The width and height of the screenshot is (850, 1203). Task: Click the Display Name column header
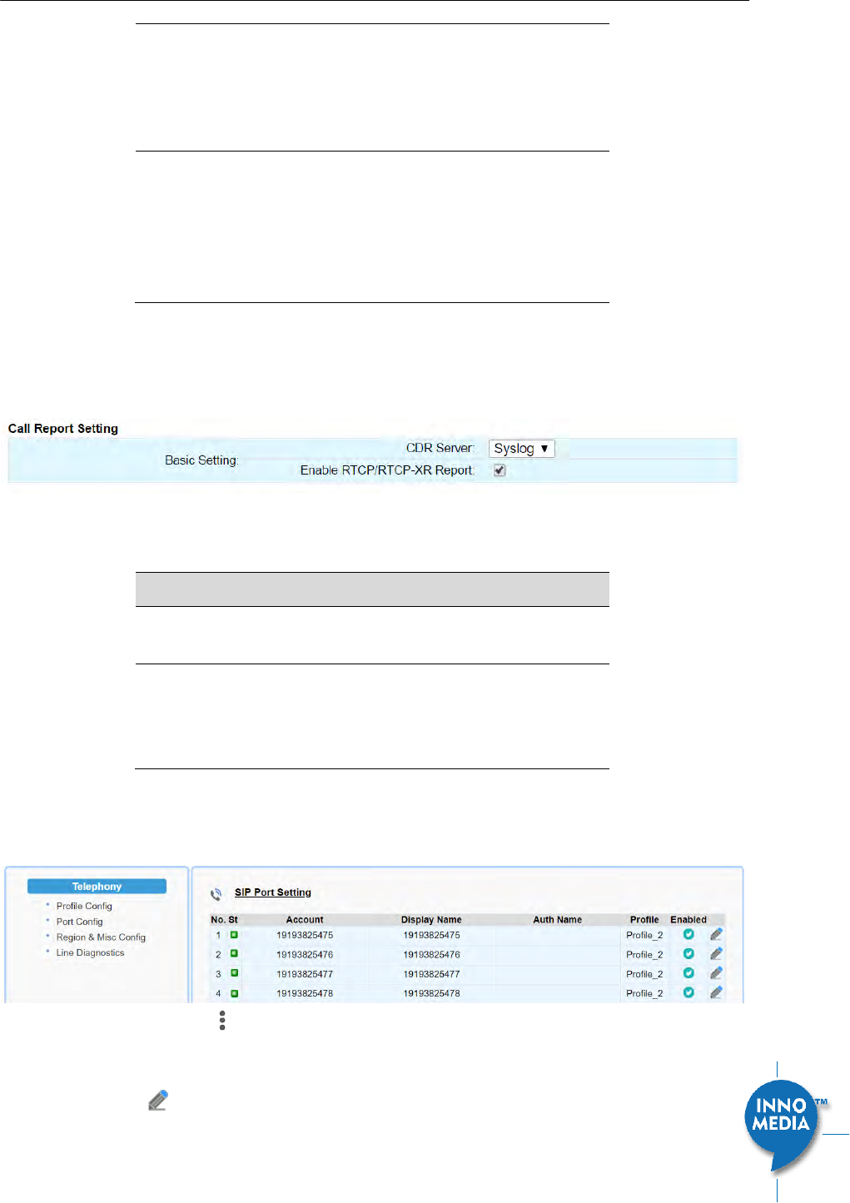tap(431, 920)
